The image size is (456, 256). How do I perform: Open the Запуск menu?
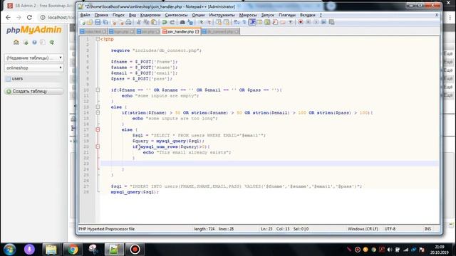(268, 15)
